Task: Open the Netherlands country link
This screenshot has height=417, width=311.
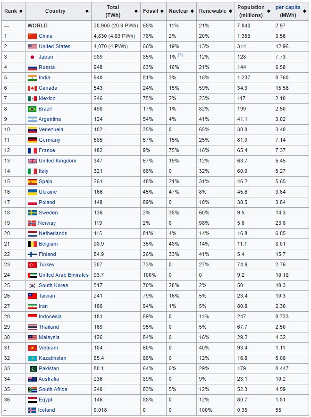Action: click(53, 233)
